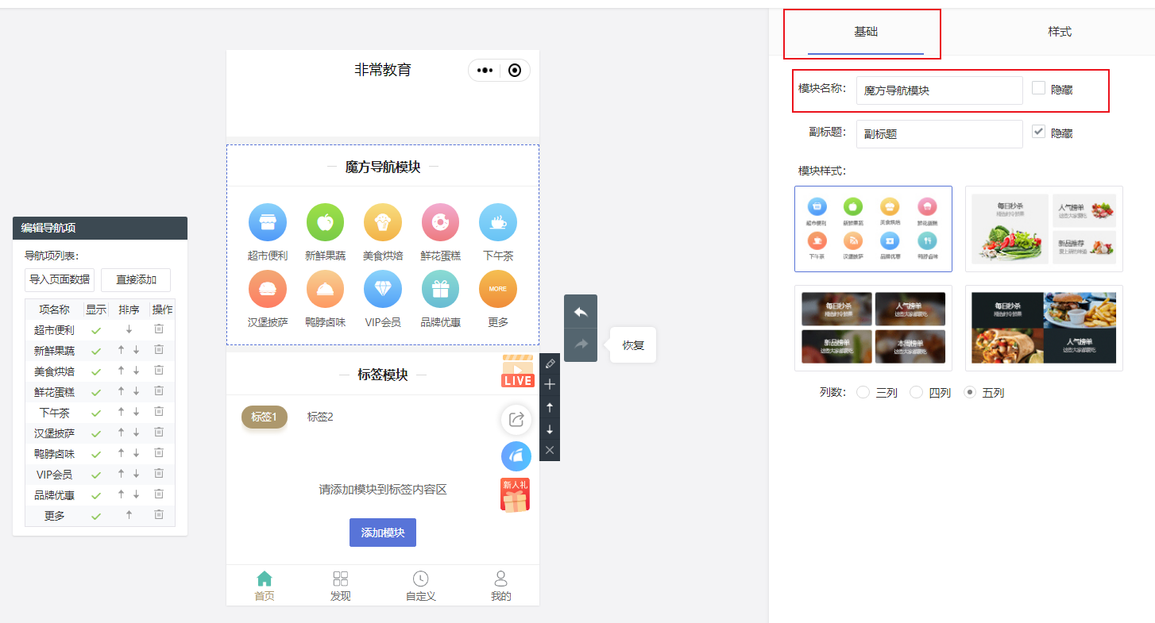
Task: Open the 新人礼 gift floating icon
Action: pos(515,494)
